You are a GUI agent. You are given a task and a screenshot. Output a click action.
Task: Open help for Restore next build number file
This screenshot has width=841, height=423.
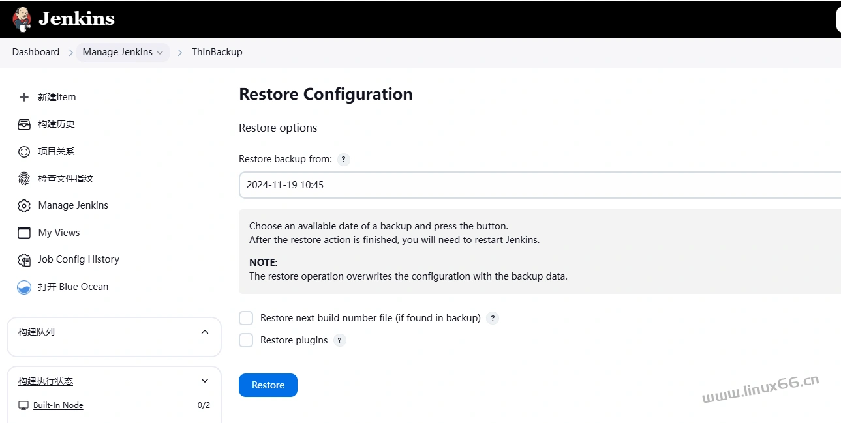(x=493, y=318)
